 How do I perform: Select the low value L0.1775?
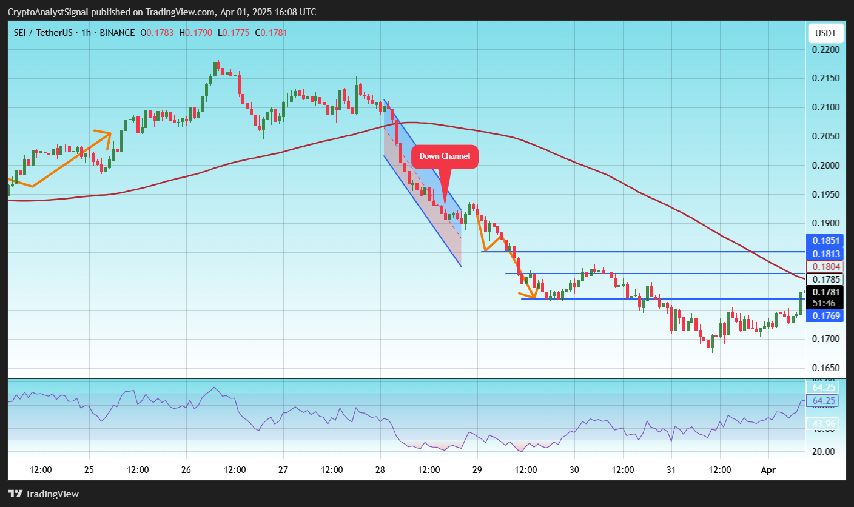tap(233, 32)
